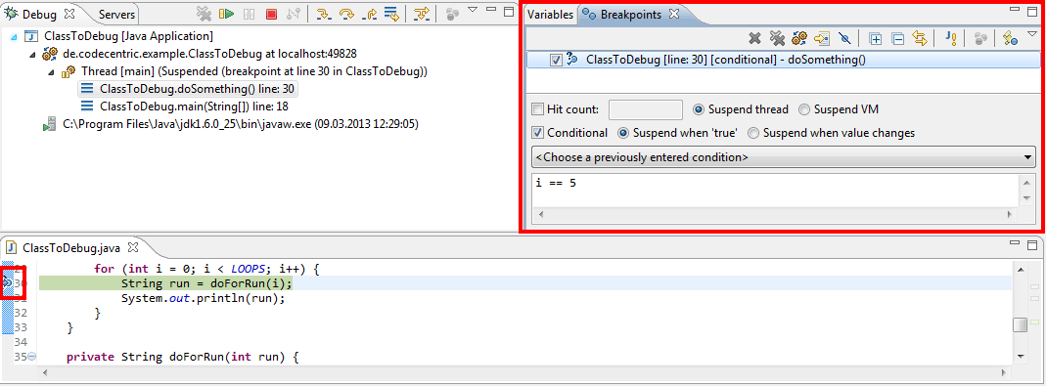Click the Drop to Frame icon

[392, 14]
